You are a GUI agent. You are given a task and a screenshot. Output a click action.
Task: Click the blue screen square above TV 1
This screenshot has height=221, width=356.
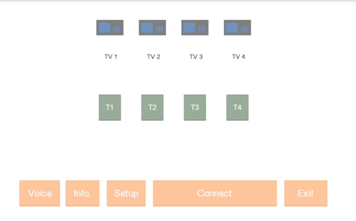pyautogui.click(x=105, y=28)
